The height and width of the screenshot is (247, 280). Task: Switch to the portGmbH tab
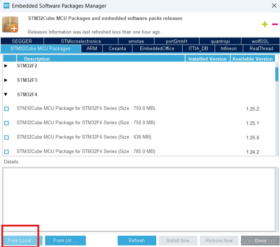click(176, 41)
